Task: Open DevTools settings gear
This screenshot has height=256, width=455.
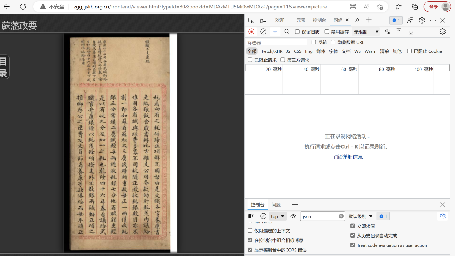Action: click(422, 20)
